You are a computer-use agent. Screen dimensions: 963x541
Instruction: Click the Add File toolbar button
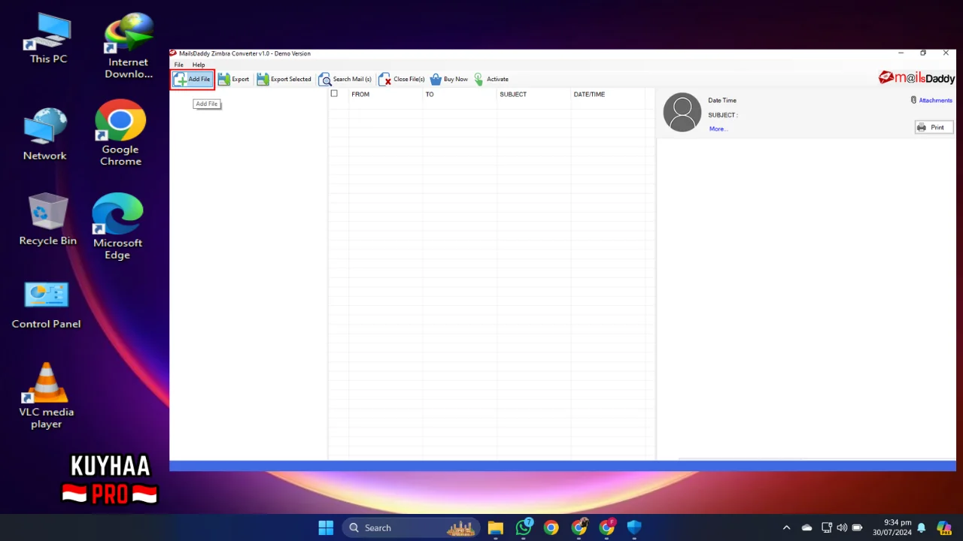click(193, 79)
